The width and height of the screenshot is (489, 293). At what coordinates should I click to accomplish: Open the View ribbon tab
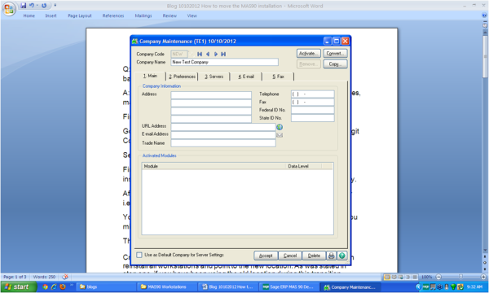(x=192, y=15)
